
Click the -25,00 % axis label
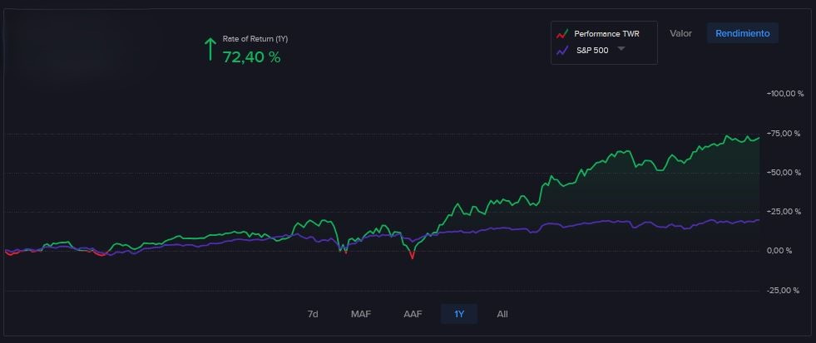(x=786, y=291)
